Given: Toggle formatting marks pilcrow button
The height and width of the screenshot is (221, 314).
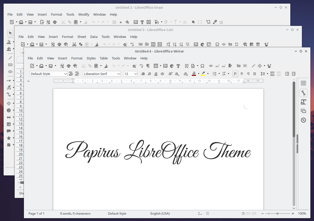Looking at the screenshot, I should (148, 66).
